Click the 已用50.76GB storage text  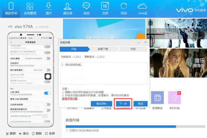coord(84,130)
